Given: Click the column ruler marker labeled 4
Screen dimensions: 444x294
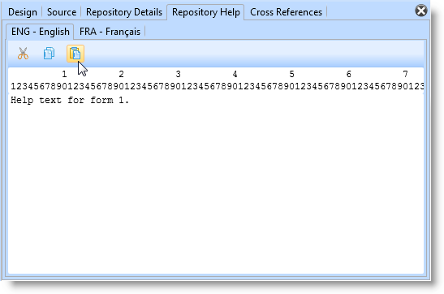Looking at the screenshot, I should pos(235,74).
